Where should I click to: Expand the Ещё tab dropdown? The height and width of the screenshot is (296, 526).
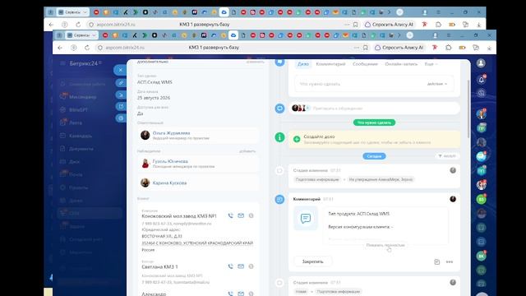click(431, 64)
